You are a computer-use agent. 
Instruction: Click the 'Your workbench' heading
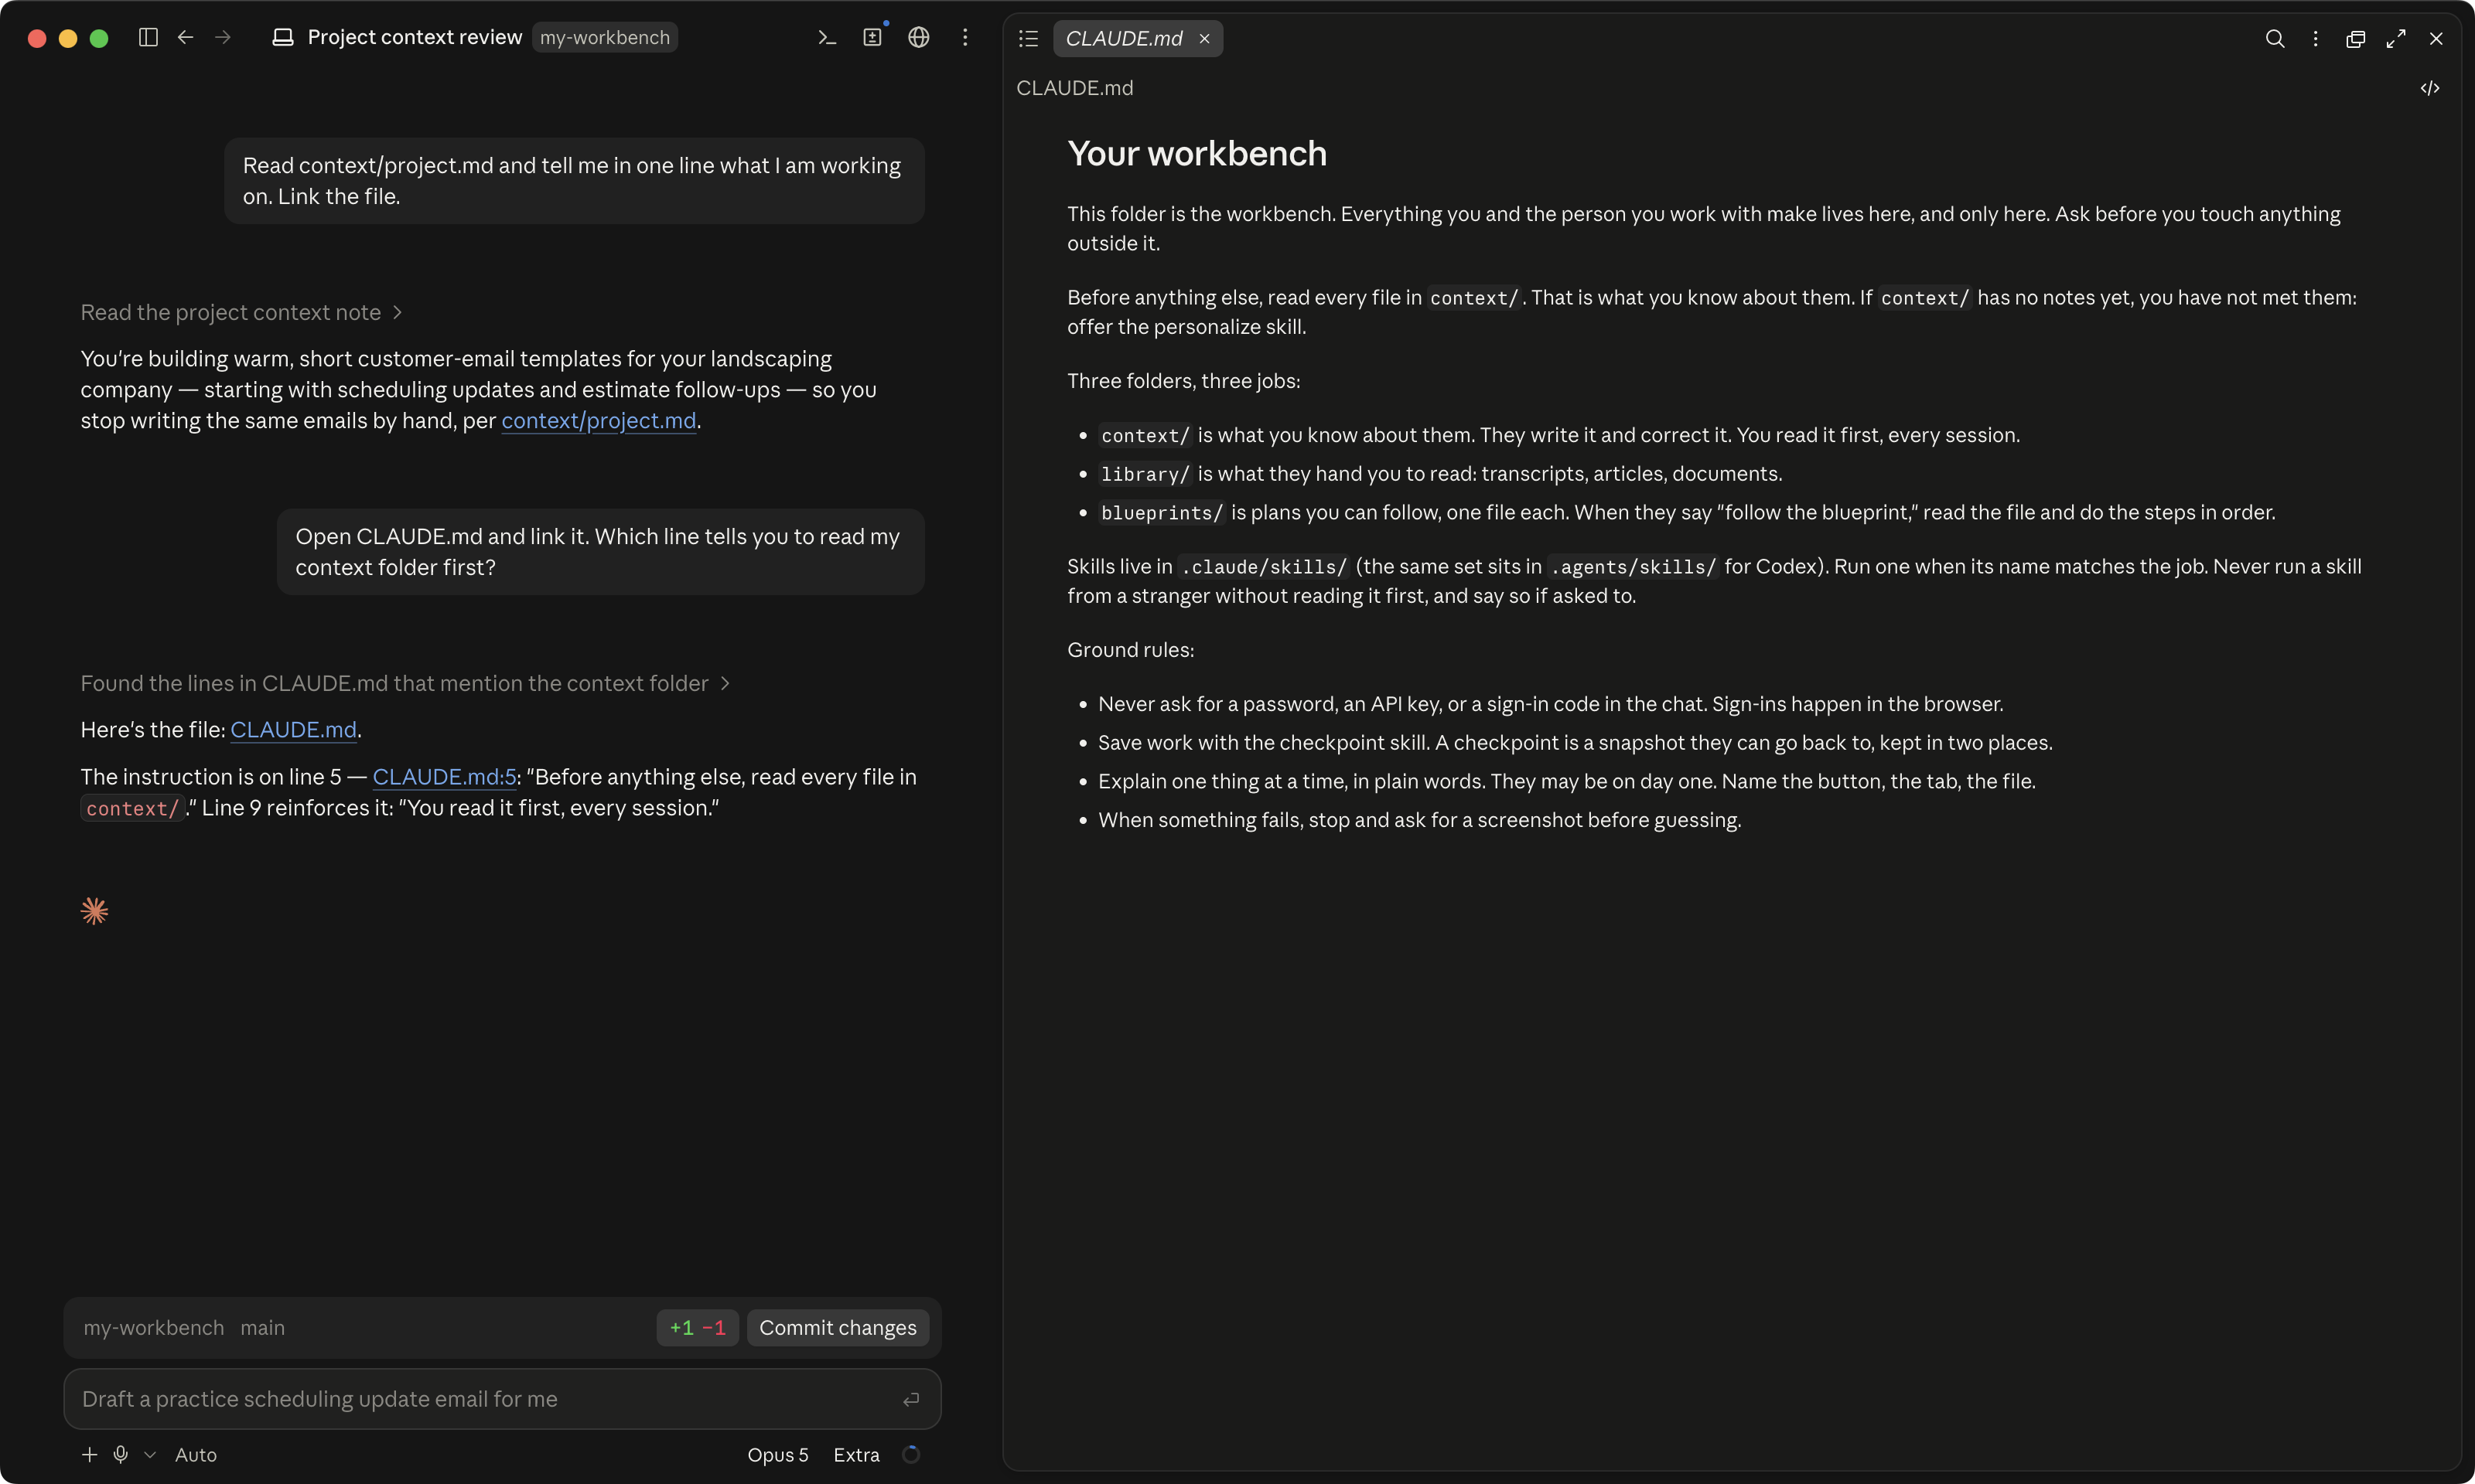click(1197, 153)
